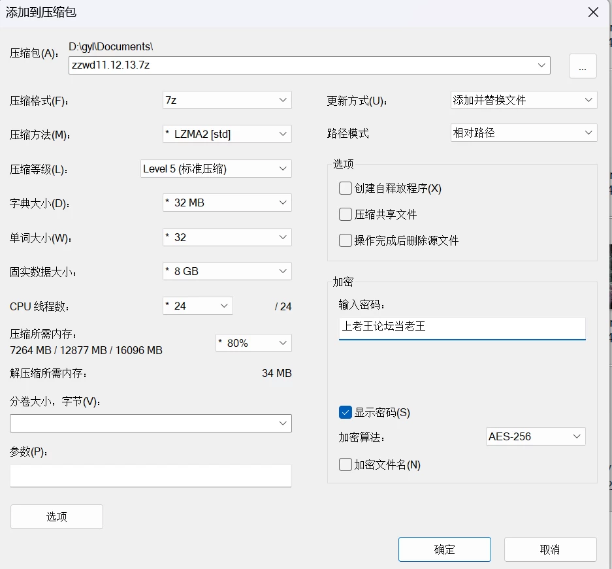
Task: Close the 添加到压缩包 dialog window
Action: [593, 12]
